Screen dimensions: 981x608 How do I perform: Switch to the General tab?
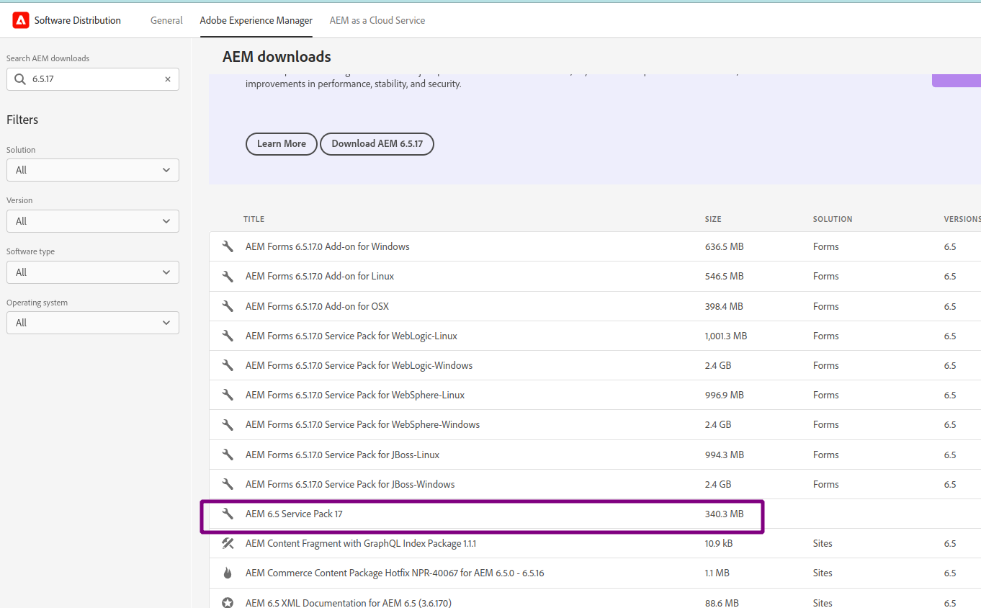point(166,19)
